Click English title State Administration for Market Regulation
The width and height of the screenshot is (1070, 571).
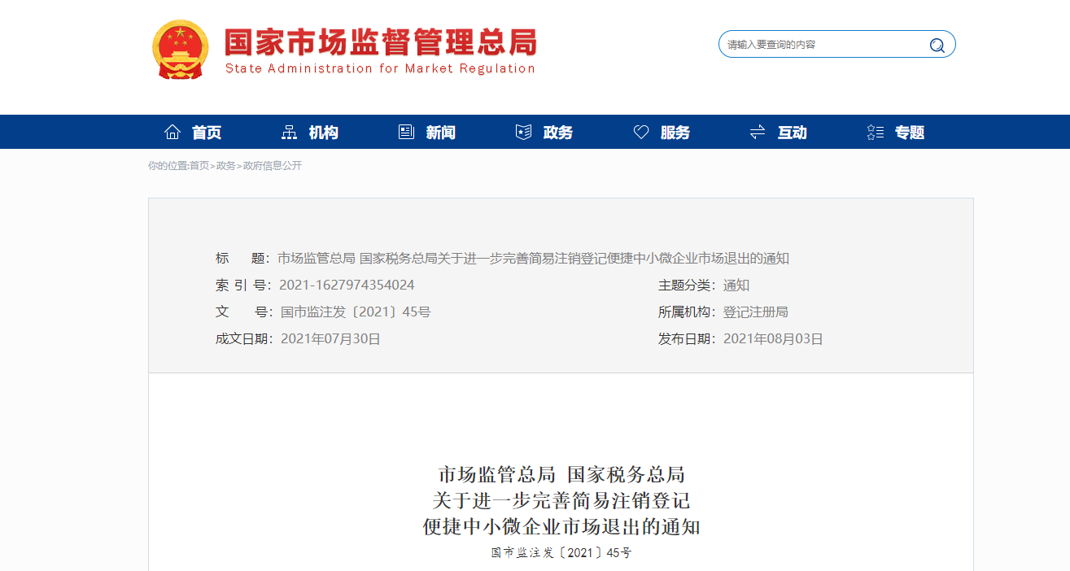coord(381,68)
